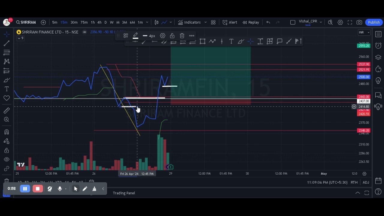Expand the microphone options arrow in recorder
Screen dimensions: 384x216
coord(66,189)
